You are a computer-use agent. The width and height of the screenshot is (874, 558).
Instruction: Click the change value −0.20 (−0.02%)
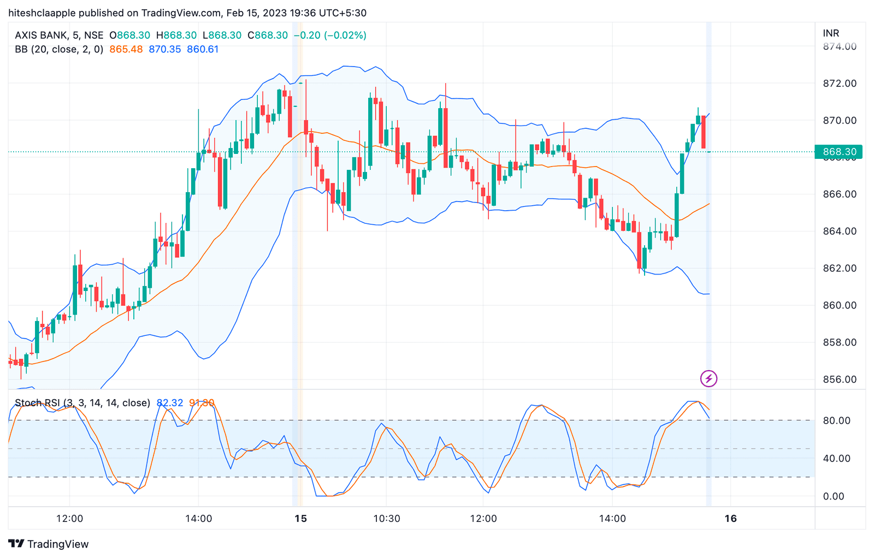click(330, 35)
